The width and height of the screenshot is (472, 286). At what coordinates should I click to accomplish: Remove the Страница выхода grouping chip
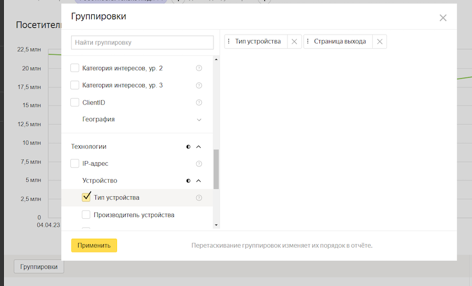point(380,42)
